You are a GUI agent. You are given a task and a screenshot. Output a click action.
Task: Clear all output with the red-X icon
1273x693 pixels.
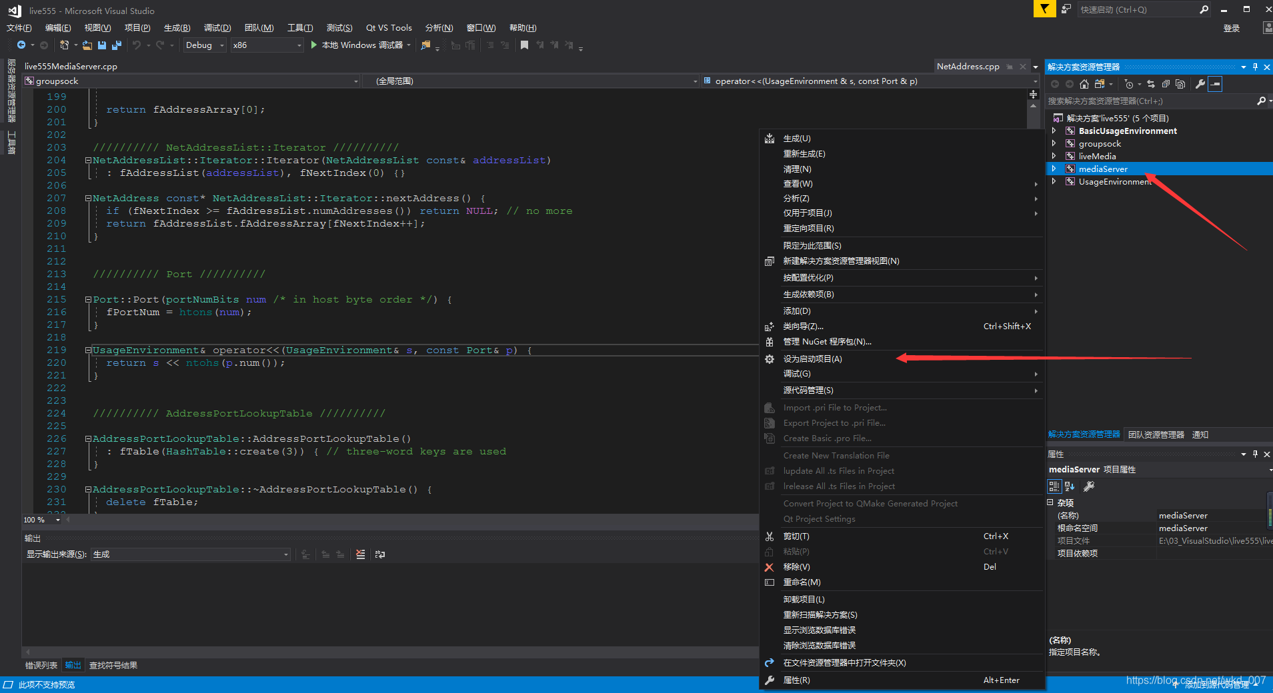(360, 554)
